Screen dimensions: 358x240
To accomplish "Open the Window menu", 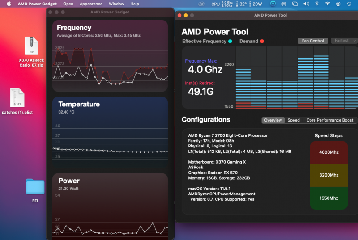I will pyautogui.click(x=116, y=4).
